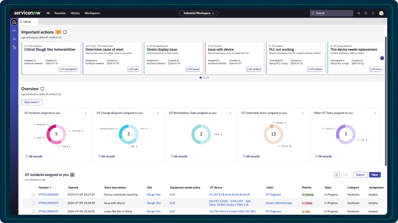Click the help question mark icon
Screen dimensions: 398x223
(366, 13)
